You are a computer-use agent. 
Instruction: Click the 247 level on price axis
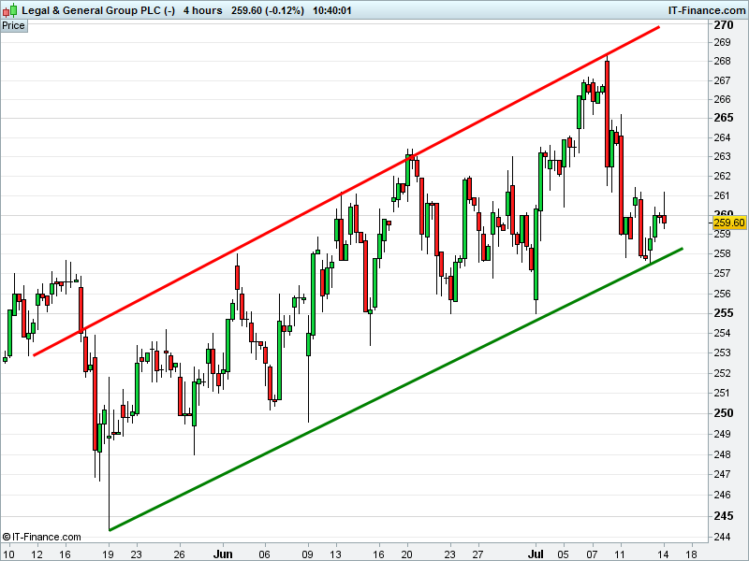point(722,474)
